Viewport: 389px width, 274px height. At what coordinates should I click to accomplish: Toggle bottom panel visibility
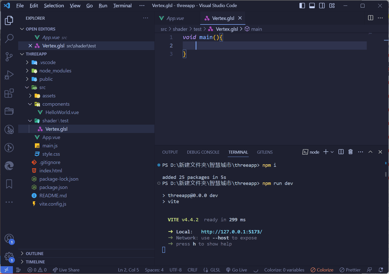[312, 6]
